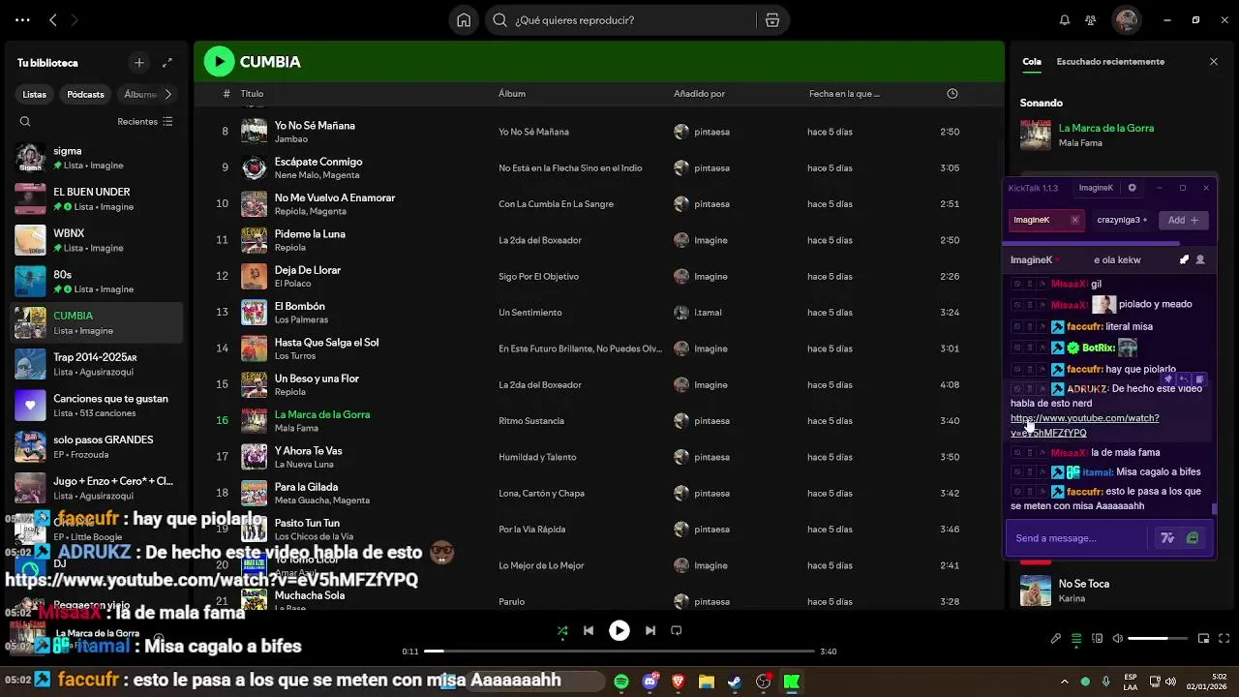Skip to next track

pyautogui.click(x=650, y=631)
